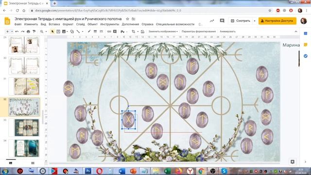Select the line tool
311x175 pixels.
click(78, 32)
